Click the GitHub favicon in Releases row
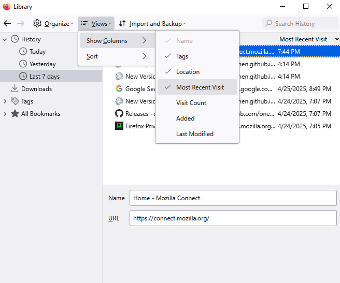340x283 pixels. point(119,114)
